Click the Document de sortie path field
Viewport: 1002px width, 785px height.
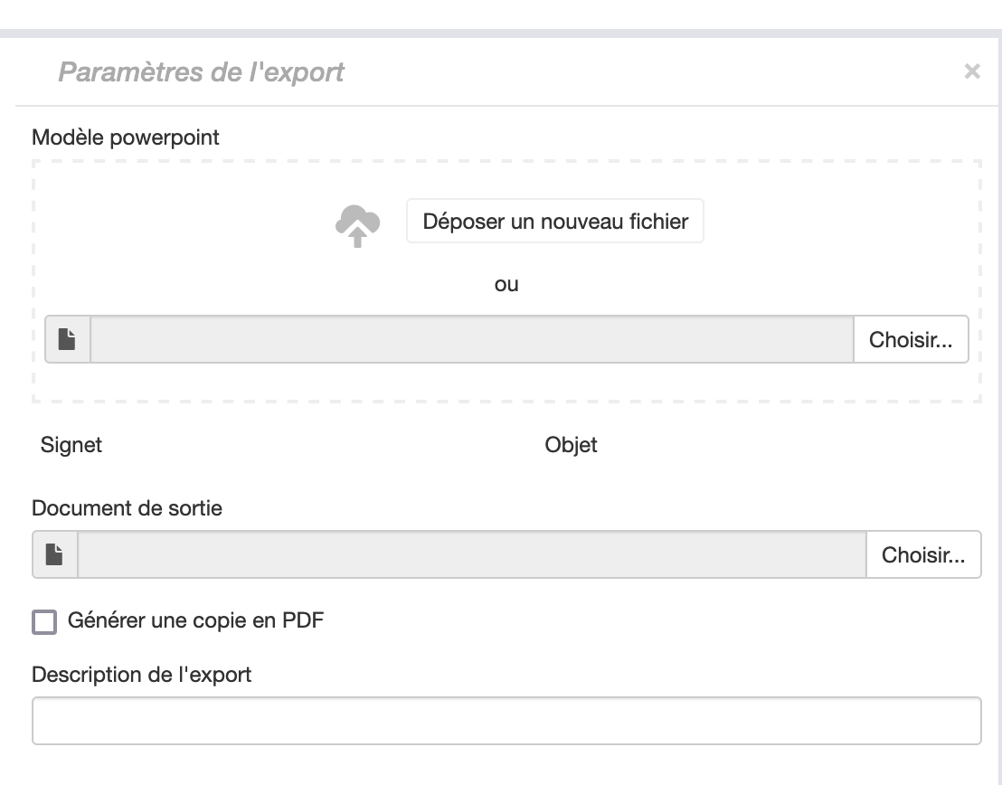coord(471,554)
